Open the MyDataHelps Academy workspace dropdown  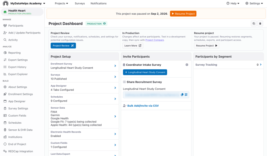tap(28, 4)
